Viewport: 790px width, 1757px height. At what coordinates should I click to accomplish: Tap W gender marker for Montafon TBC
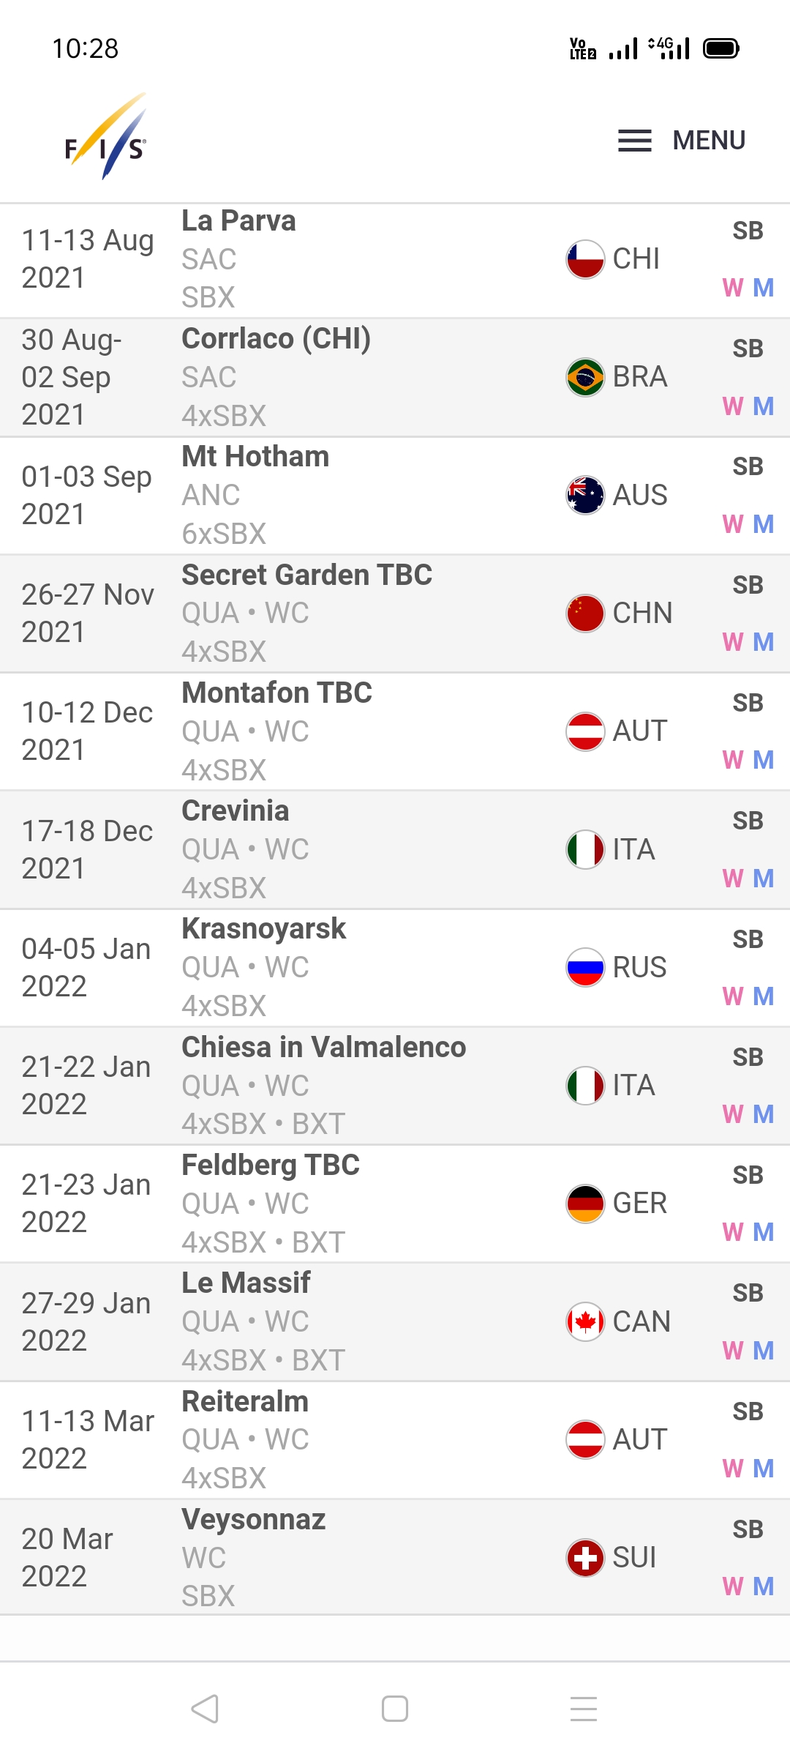coord(732,760)
